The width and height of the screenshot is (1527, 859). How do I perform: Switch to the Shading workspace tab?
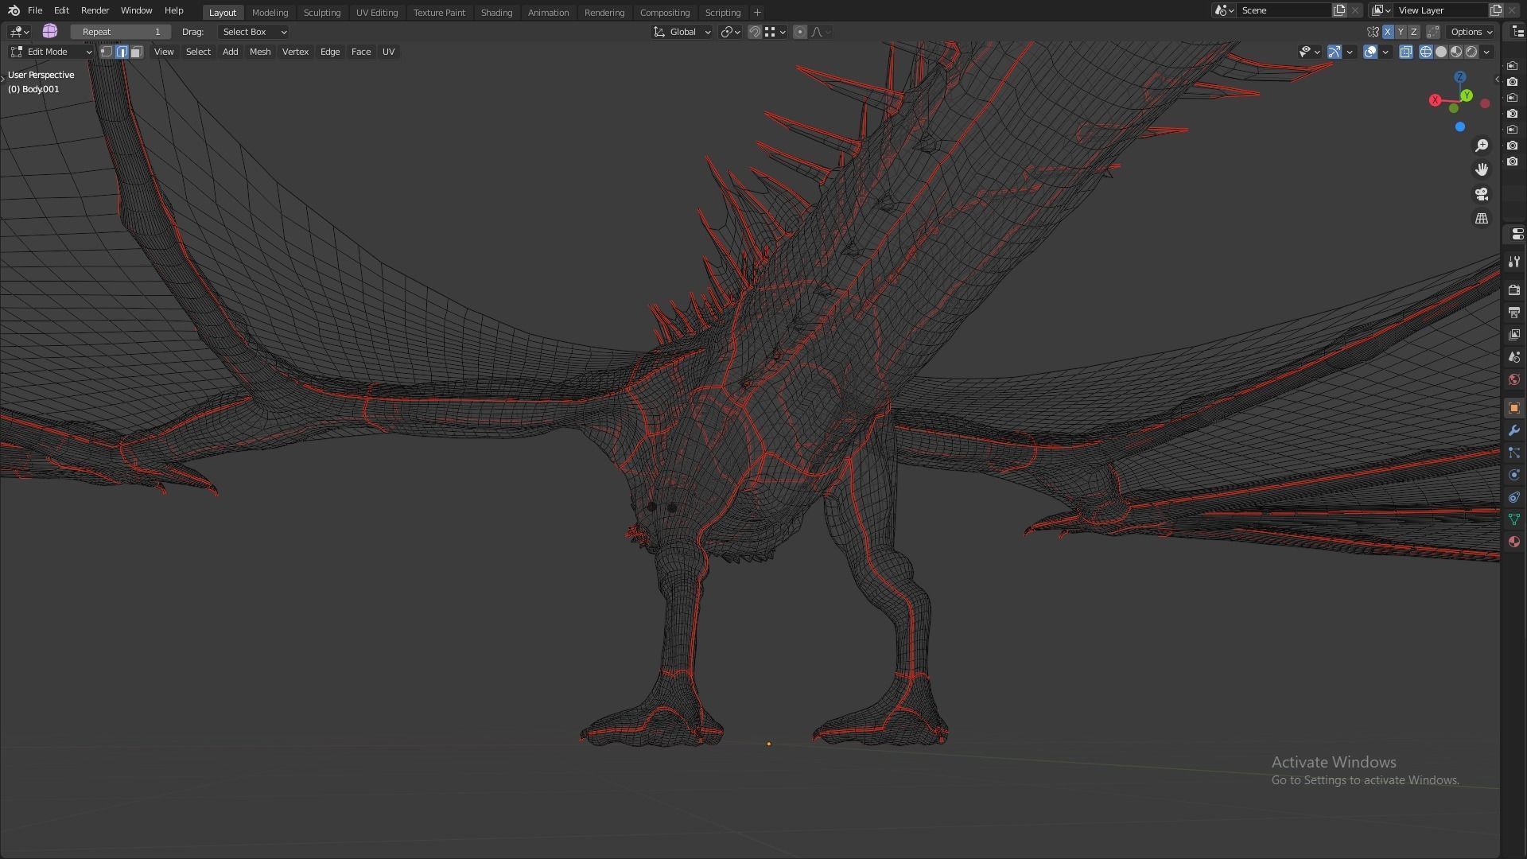(x=496, y=13)
